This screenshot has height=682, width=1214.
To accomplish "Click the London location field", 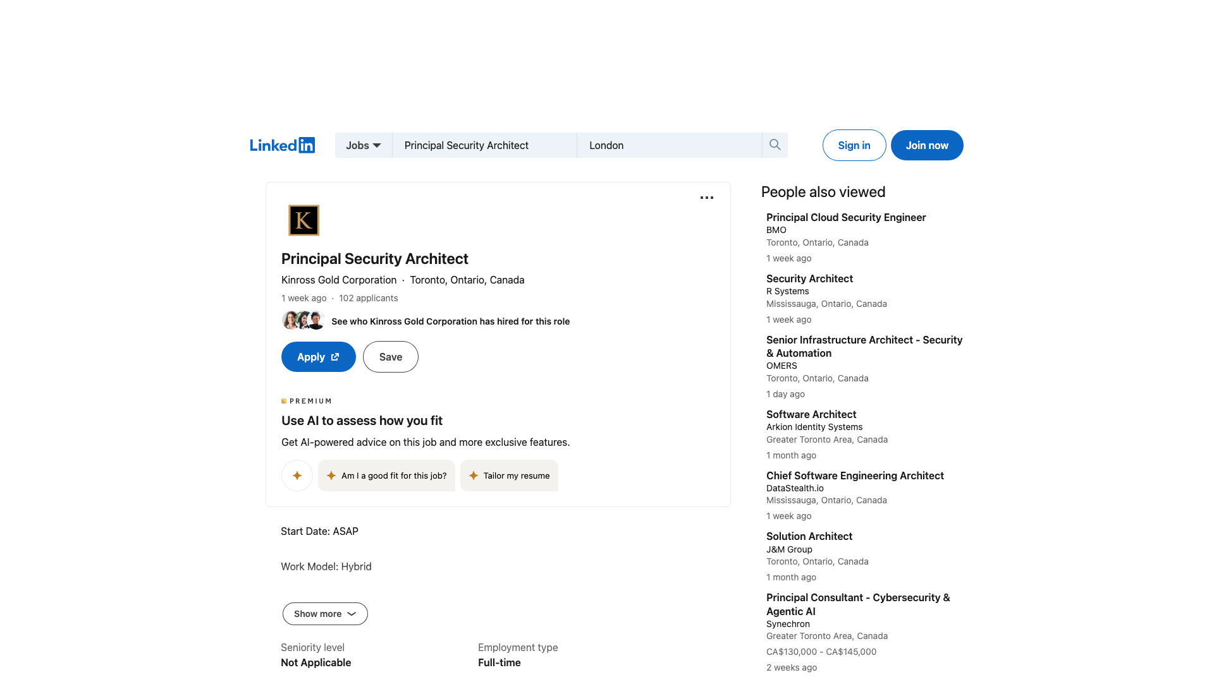I will click(x=670, y=145).
